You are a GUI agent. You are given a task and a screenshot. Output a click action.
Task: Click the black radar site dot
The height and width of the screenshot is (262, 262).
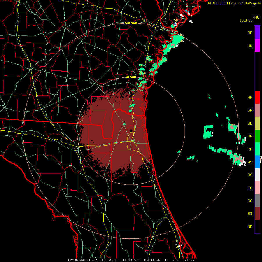(131, 131)
